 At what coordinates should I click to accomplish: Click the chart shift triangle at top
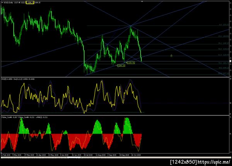coord(142,2)
